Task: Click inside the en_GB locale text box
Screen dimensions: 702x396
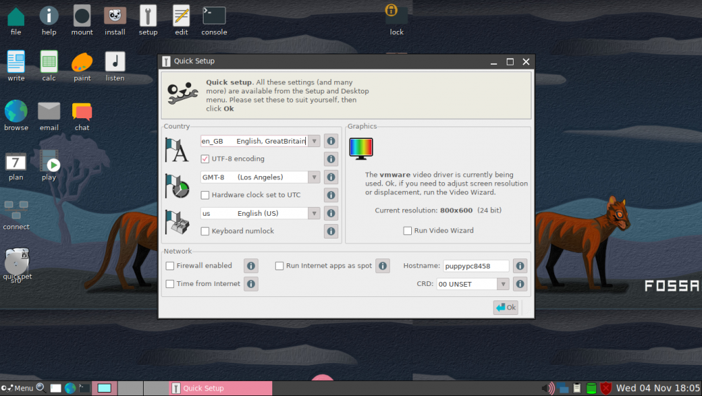Action: pyautogui.click(x=254, y=141)
